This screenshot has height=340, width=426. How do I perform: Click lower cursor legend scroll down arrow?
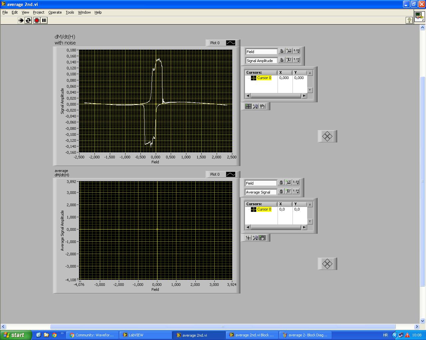(x=310, y=221)
